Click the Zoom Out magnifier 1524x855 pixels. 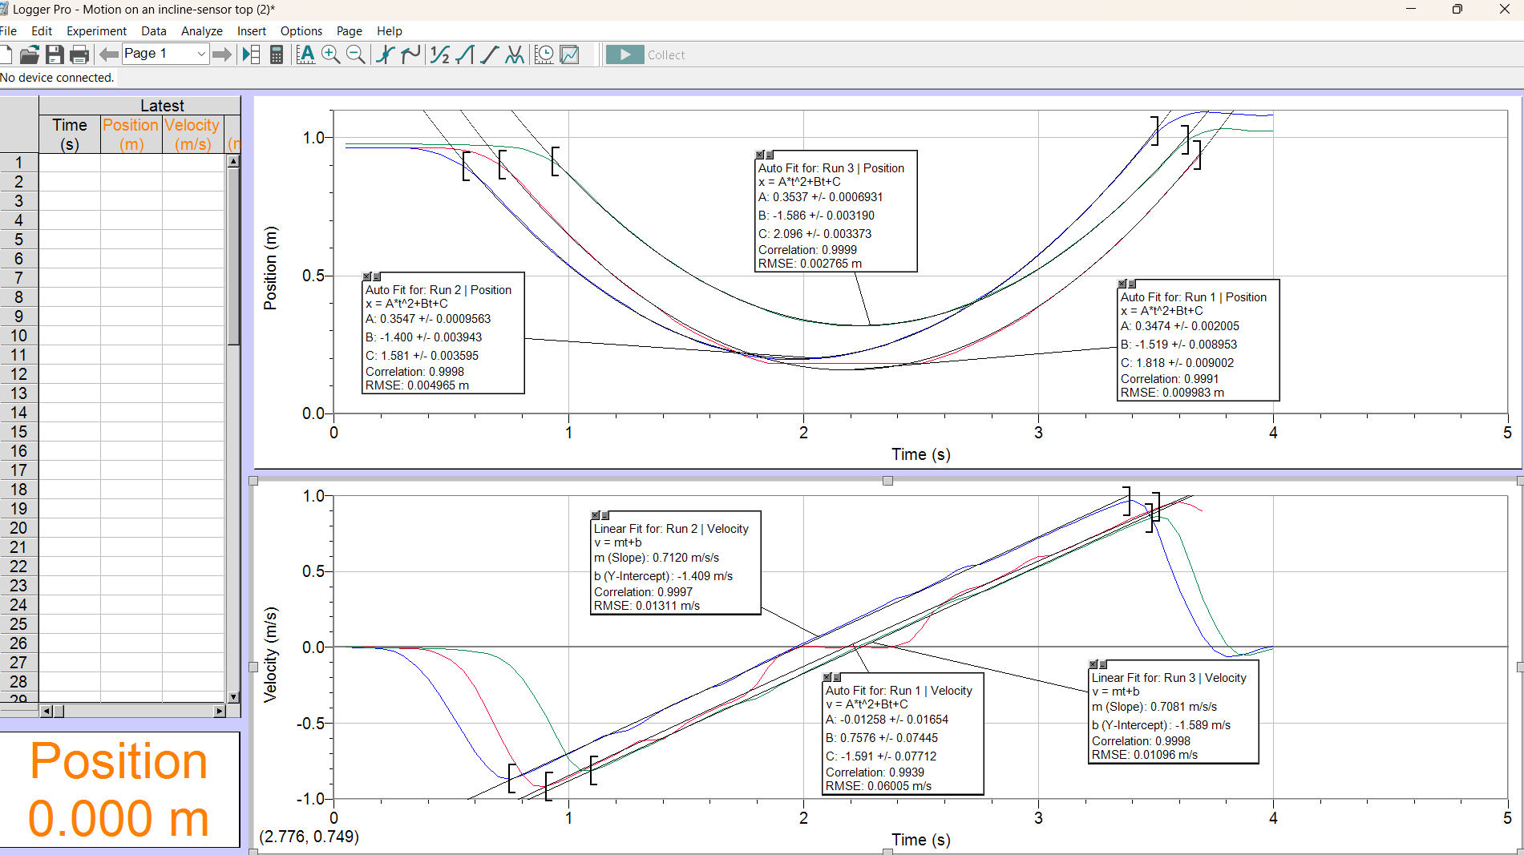pyautogui.click(x=356, y=54)
